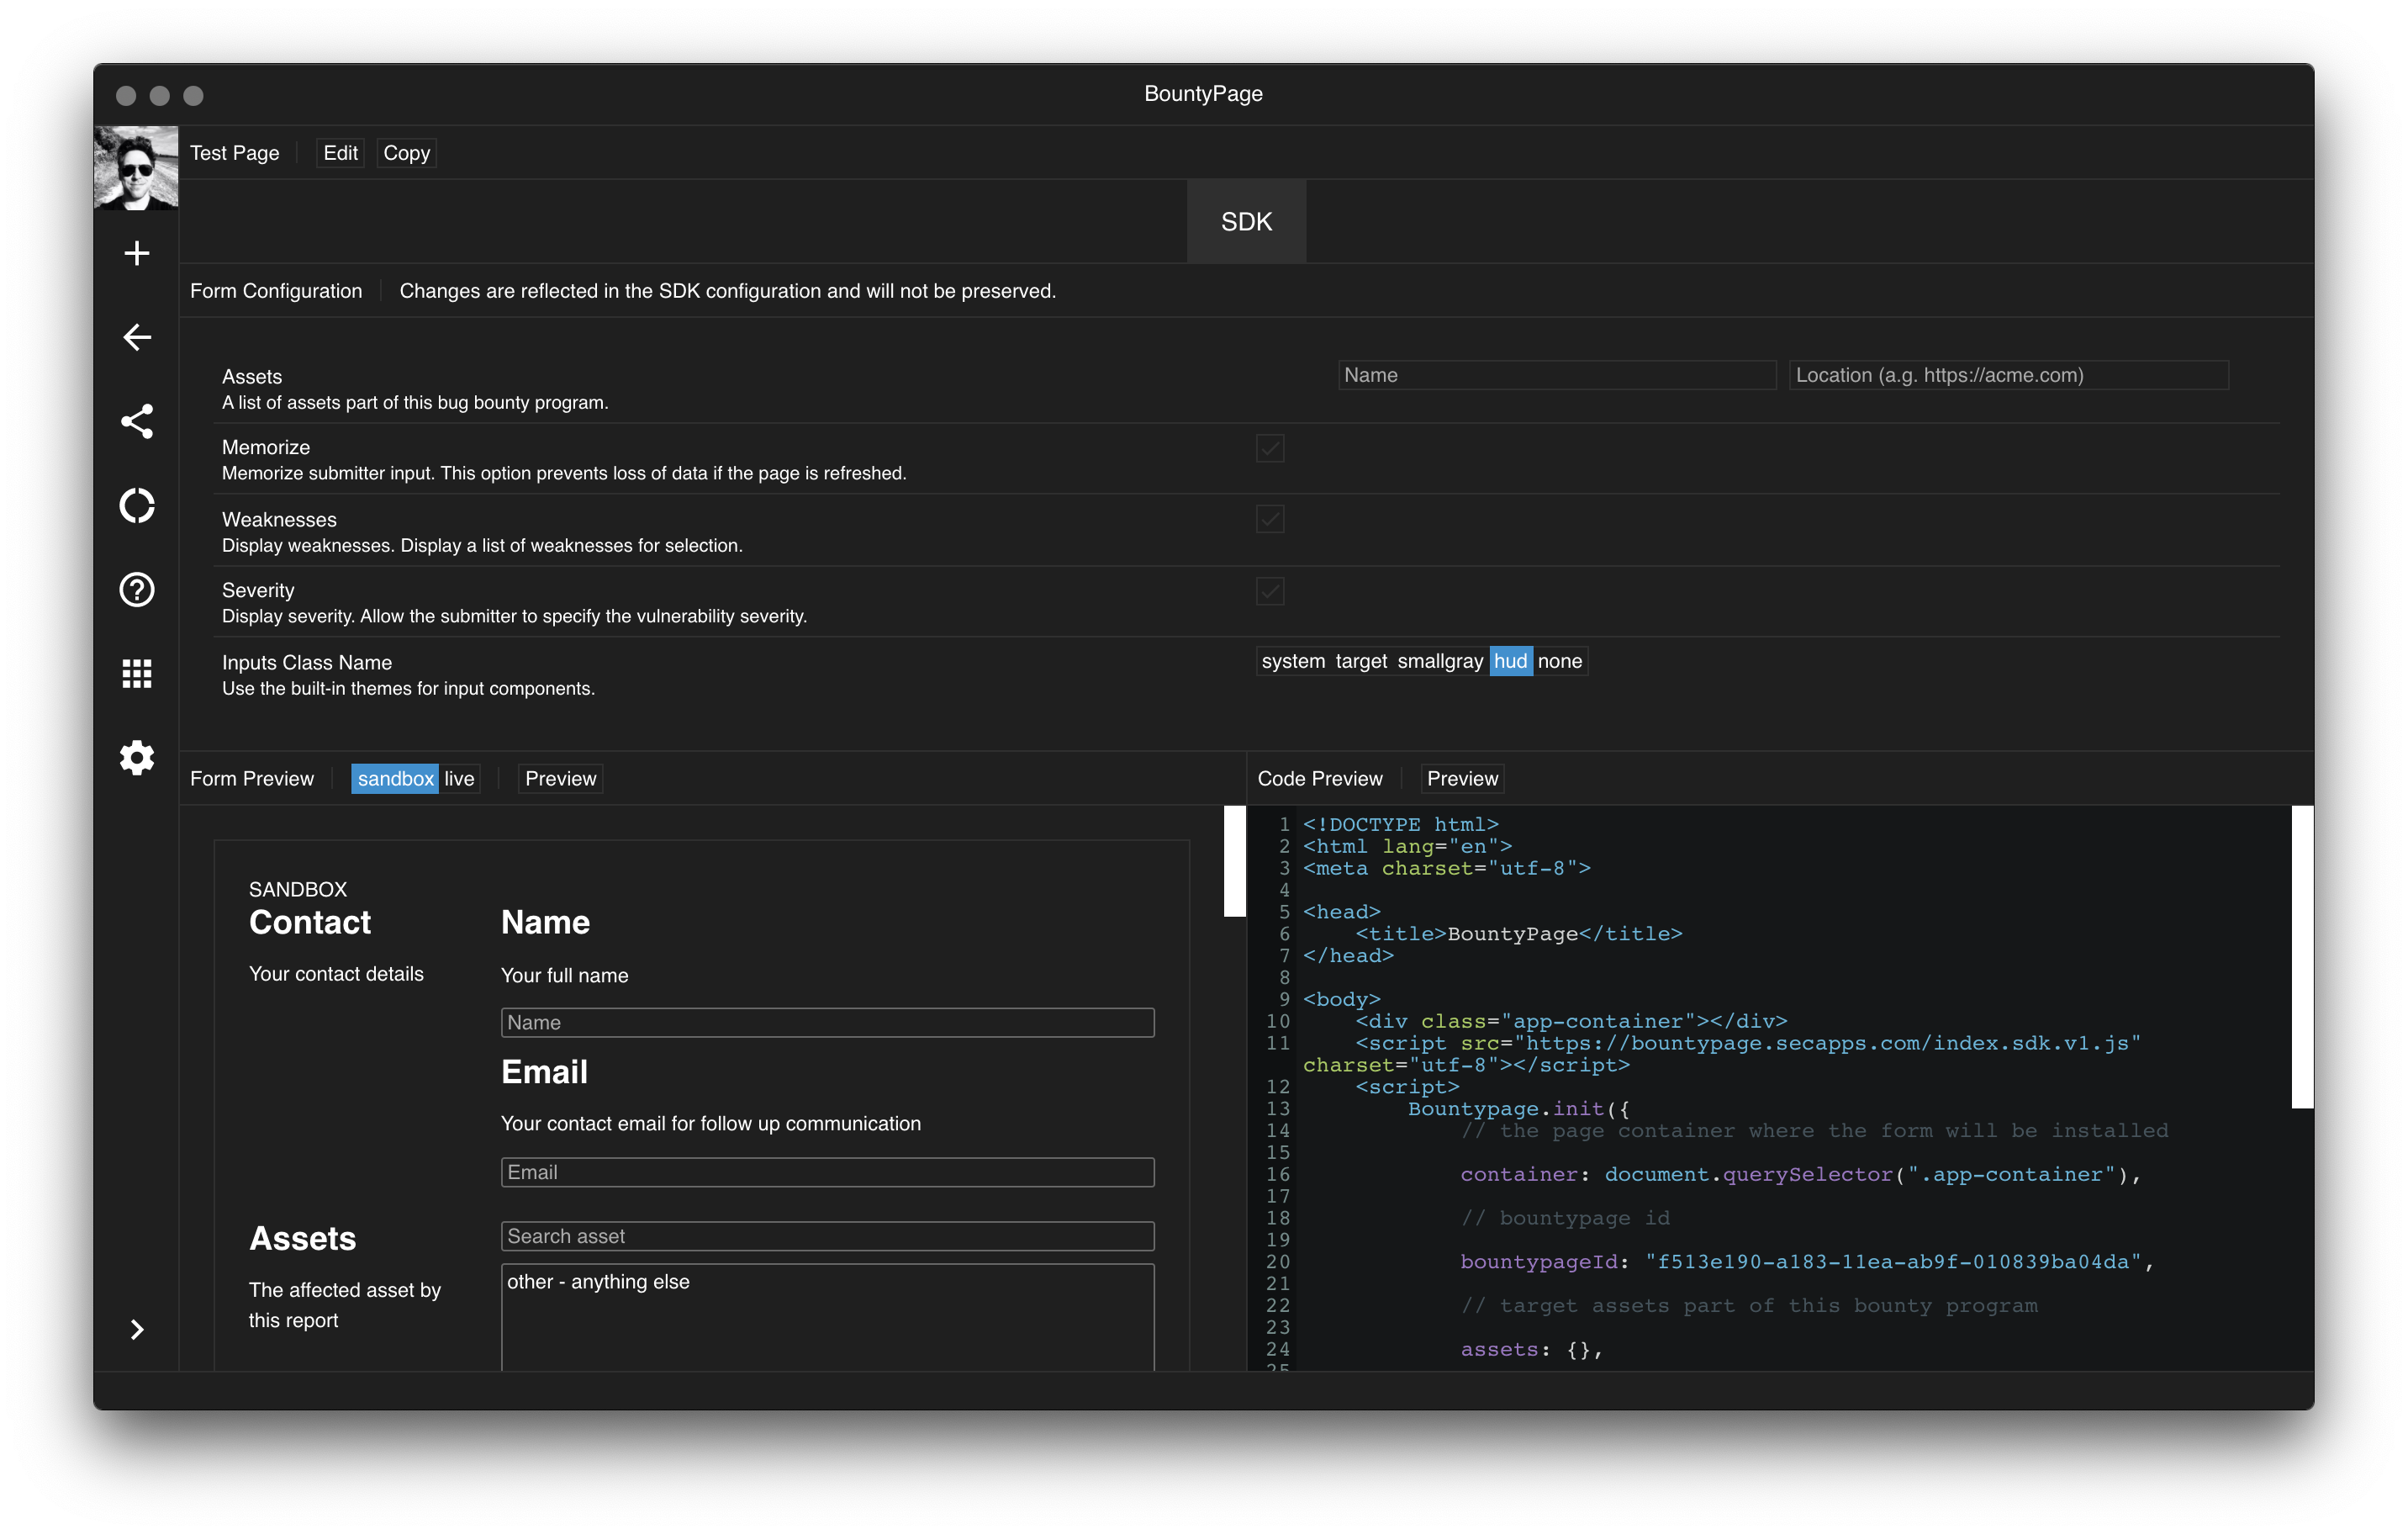Select the system input class
The image size is (2408, 1534).
1292,661
